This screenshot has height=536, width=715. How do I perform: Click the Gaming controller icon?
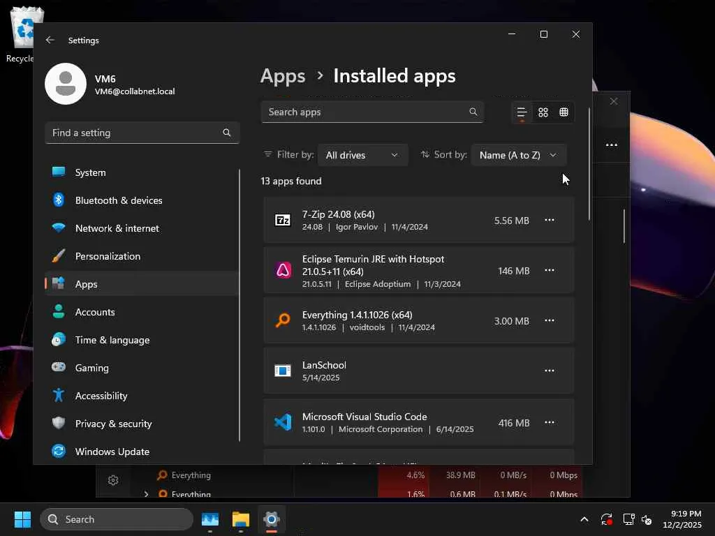pyautogui.click(x=59, y=367)
